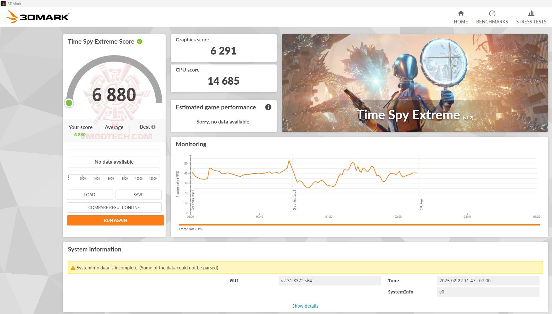The width and height of the screenshot is (552, 314).
Task: Open Benchmarks using the gauge icon
Action: pyautogui.click(x=492, y=14)
